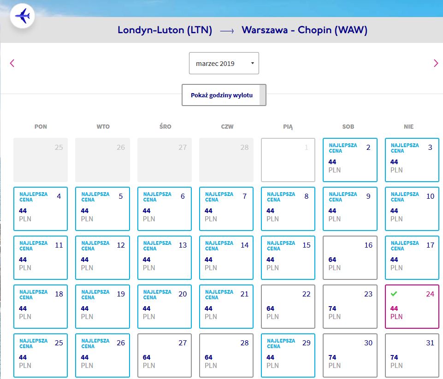
Task: Click the Pokaż godziny wylotu button
Action: [x=224, y=95]
